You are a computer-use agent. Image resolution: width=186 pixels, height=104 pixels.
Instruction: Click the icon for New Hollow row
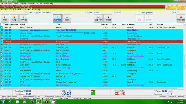coord(2,47)
